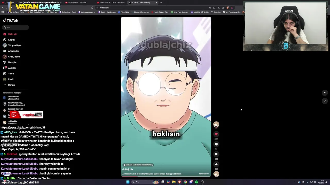The height and width of the screenshot is (185, 330).
Task: Open the Sizin İçin home feed
Action: (x=10, y=34)
